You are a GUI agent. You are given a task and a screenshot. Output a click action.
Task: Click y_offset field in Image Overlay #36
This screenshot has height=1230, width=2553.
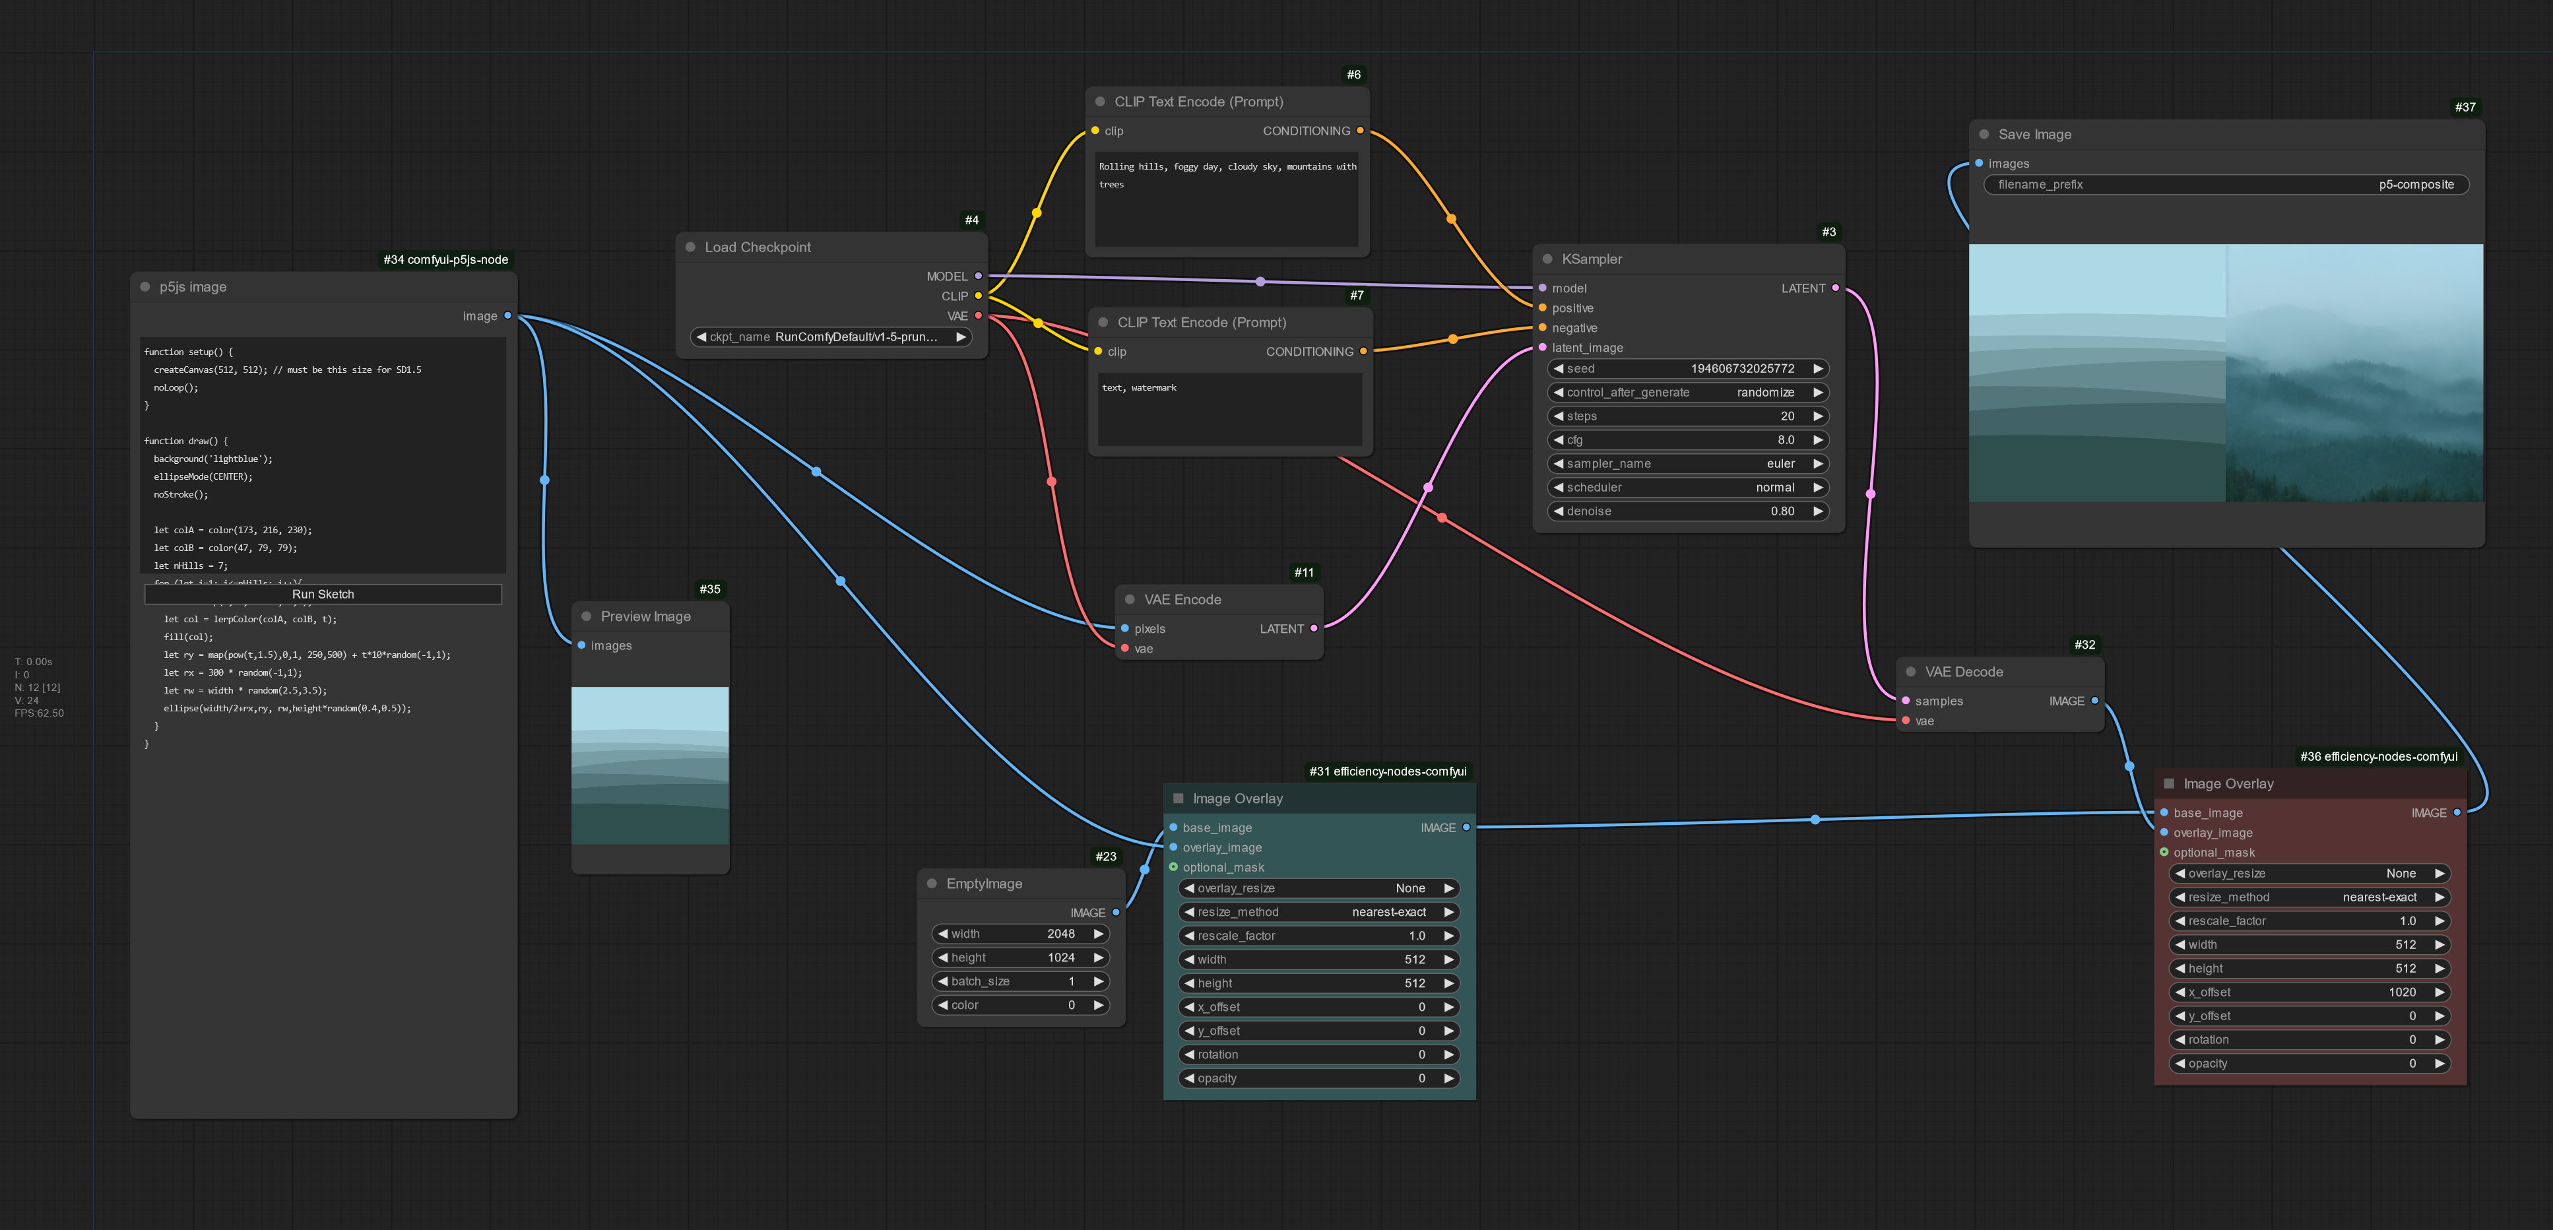[x=2310, y=1016]
